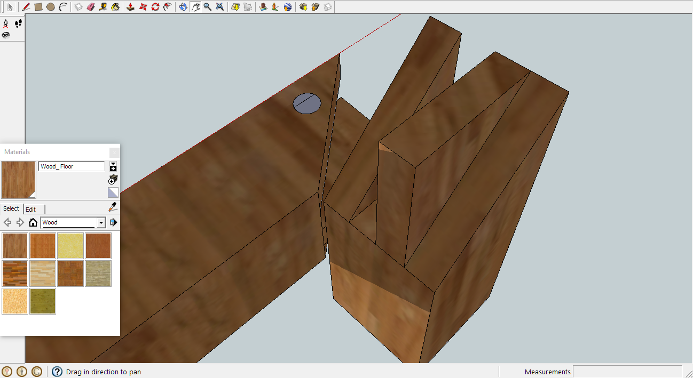
Task: Select the Offset tool
Action: click(x=168, y=7)
